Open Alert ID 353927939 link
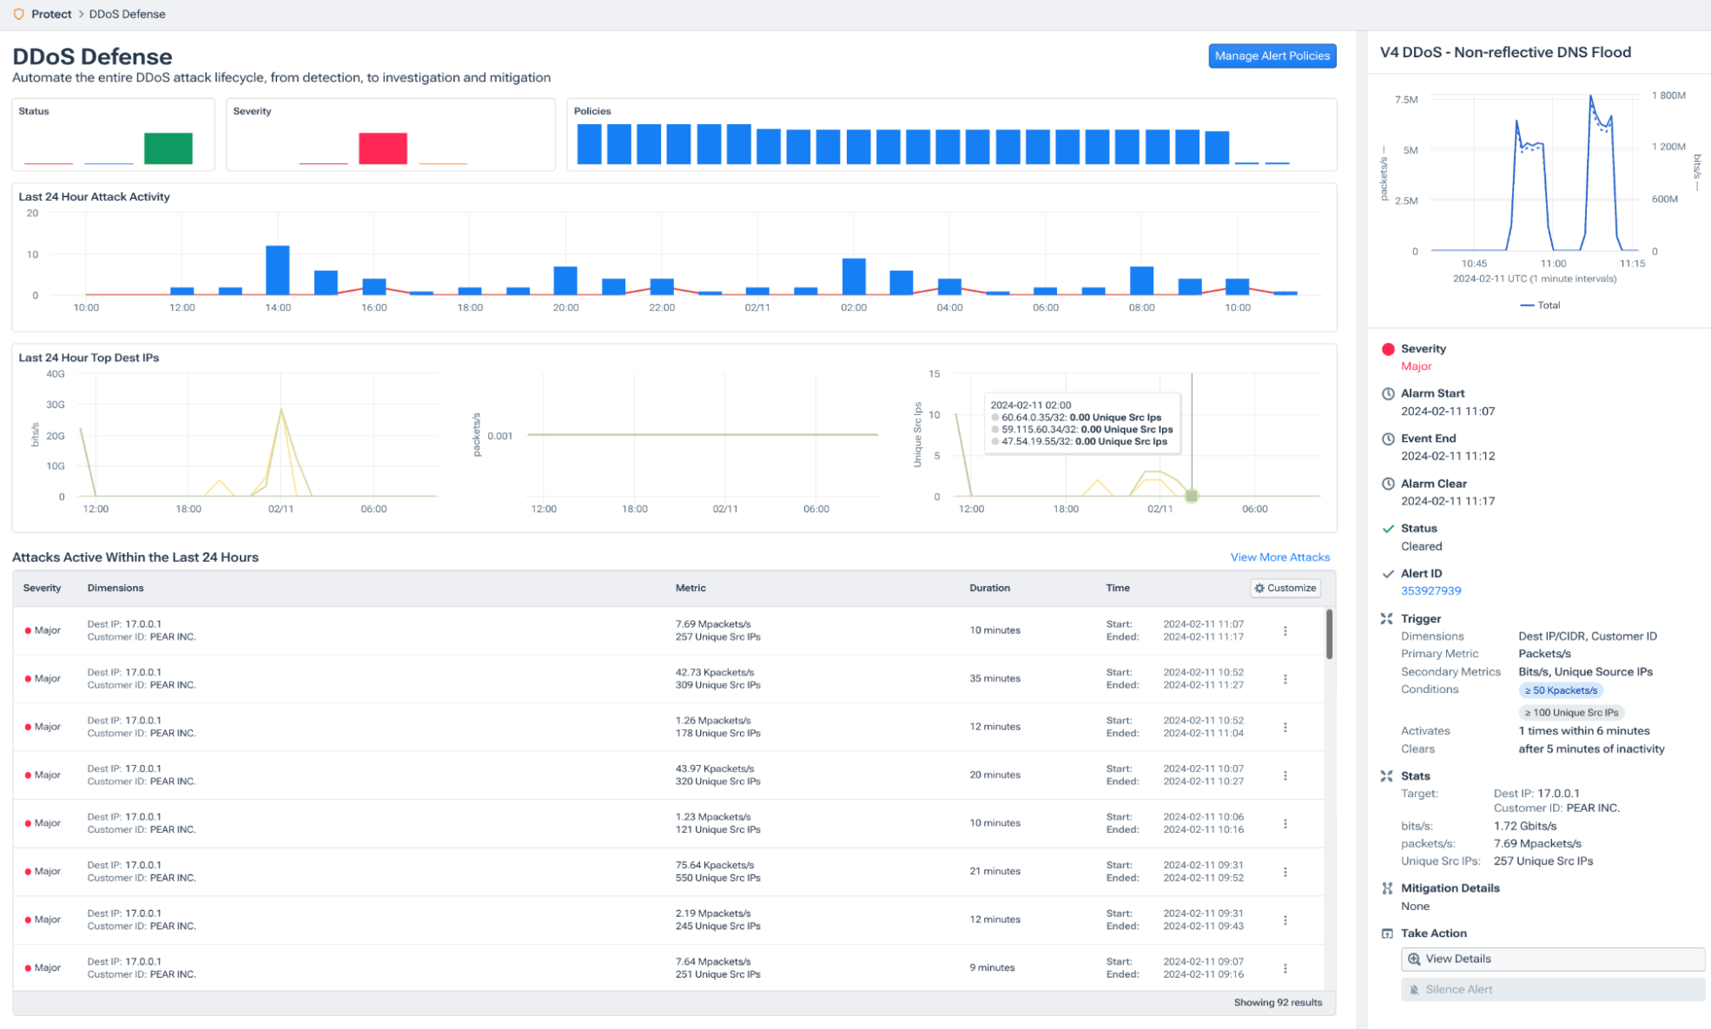This screenshot has width=1711, height=1029. [x=1430, y=590]
